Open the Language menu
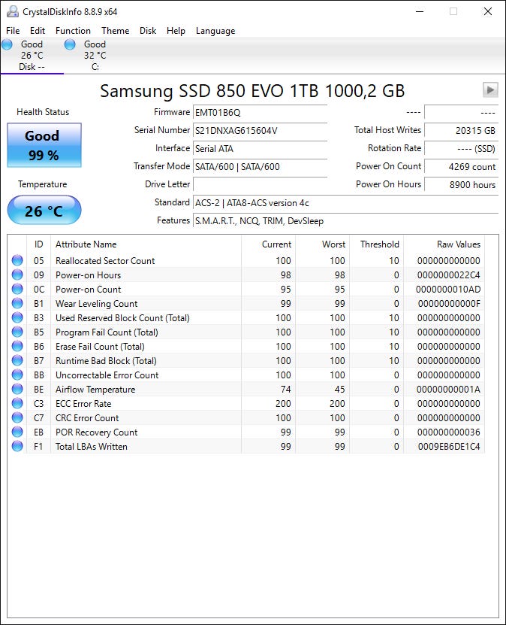This screenshot has width=506, height=625. [x=215, y=31]
